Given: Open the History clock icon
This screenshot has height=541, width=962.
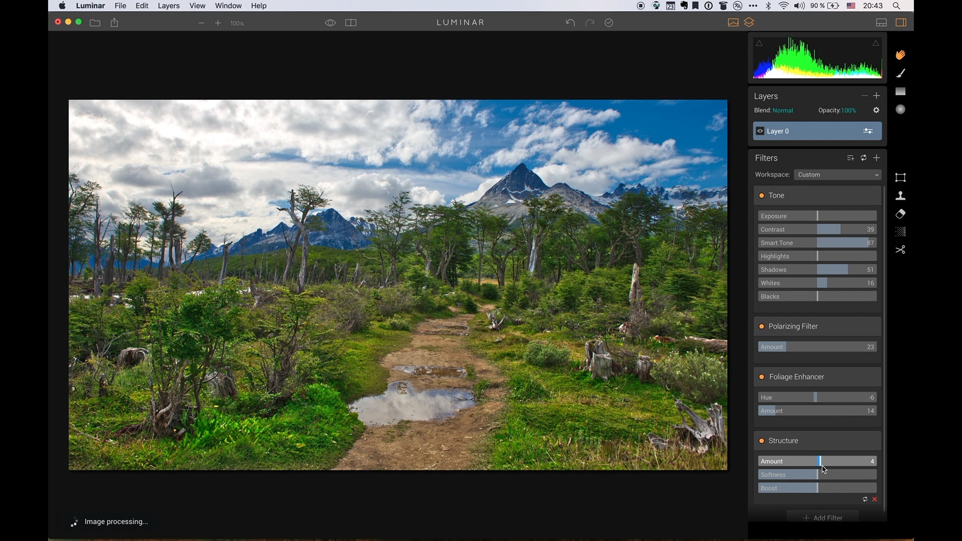Looking at the screenshot, I should tap(608, 23).
